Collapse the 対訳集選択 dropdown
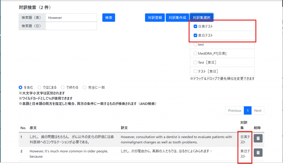Image resolution: width=283 pixels, height=164 pixels. point(201,18)
